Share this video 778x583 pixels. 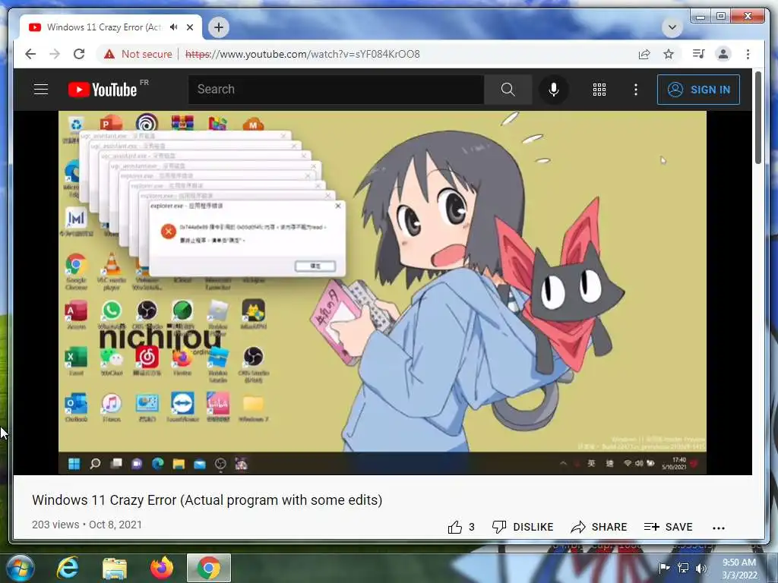coord(599,527)
